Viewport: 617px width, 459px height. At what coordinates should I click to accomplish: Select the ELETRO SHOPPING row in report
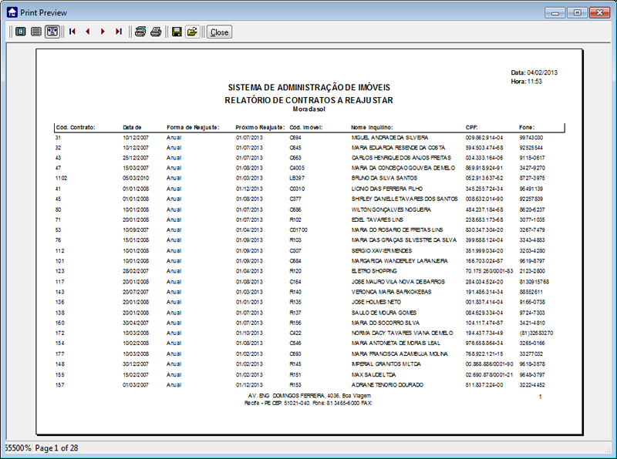(373, 271)
